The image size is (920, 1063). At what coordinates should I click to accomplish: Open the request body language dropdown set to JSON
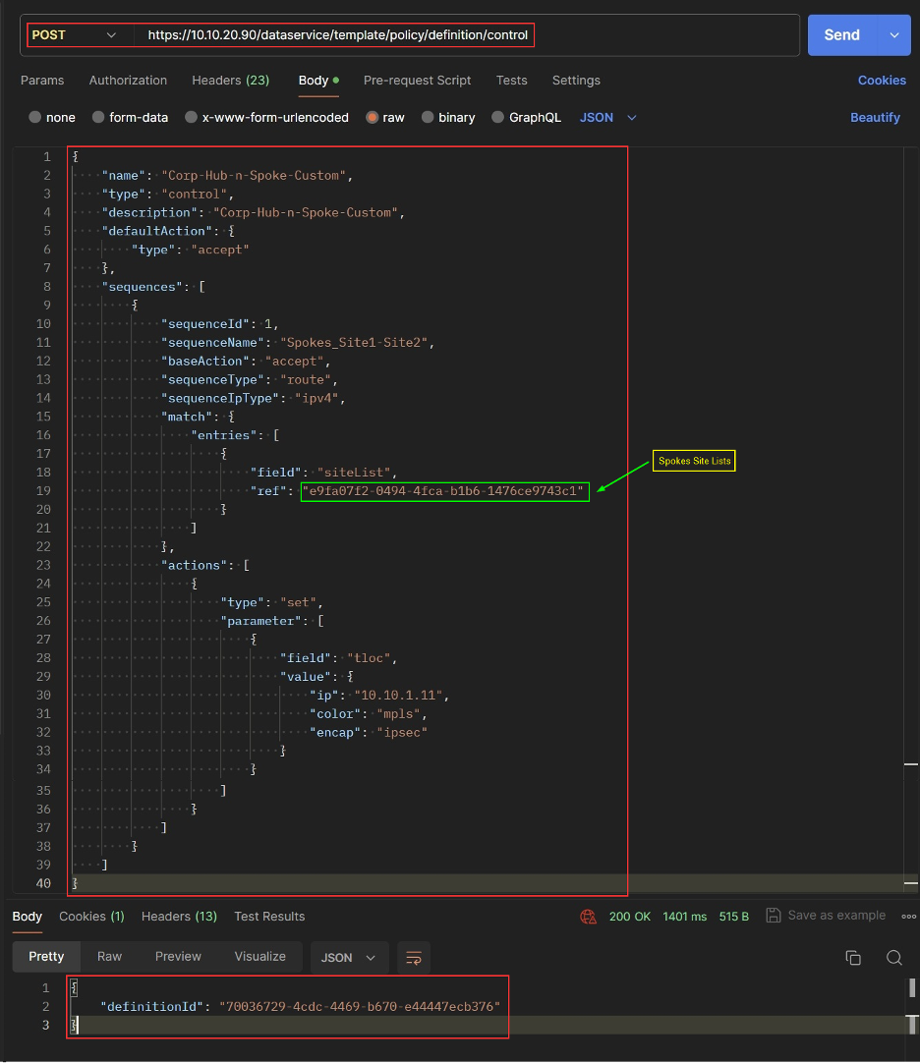click(x=606, y=116)
